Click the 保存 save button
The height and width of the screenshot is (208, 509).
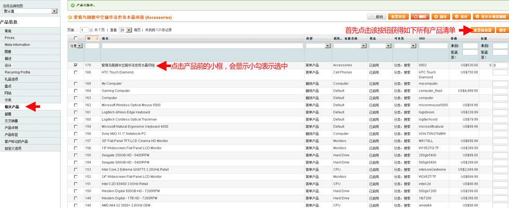(x=461, y=17)
